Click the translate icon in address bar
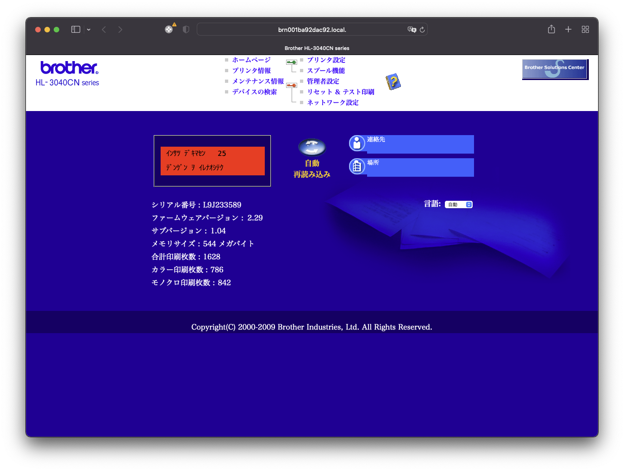The image size is (624, 471). click(x=412, y=30)
